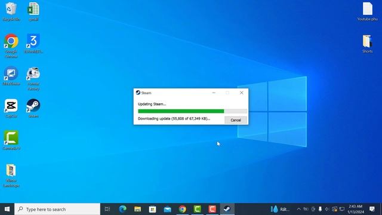Select the Steam desktop shortcut

coord(33,108)
